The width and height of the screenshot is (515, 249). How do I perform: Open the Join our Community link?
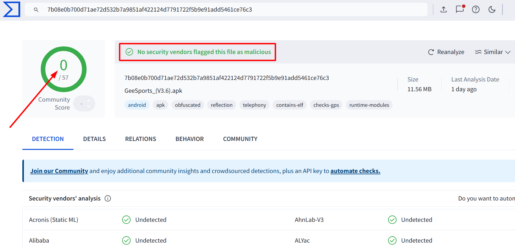(x=59, y=171)
